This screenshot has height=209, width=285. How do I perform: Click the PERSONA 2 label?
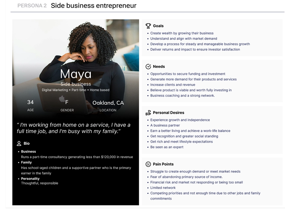(32, 6)
